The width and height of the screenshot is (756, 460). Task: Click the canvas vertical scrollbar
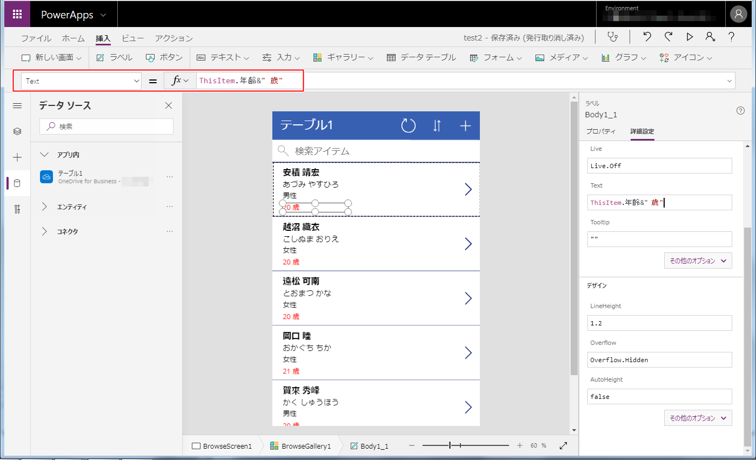point(574,238)
